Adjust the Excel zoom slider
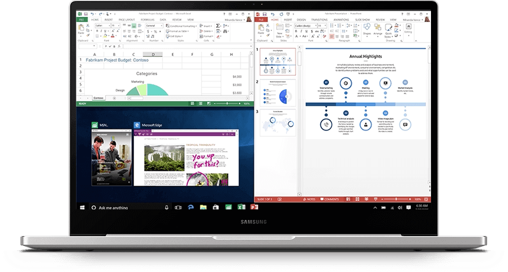Viewport: 508px width, 272px height. coord(227,103)
